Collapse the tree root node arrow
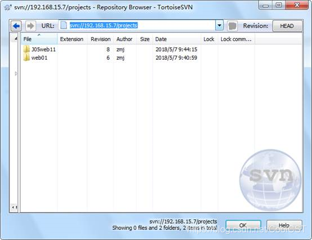Viewport: 312px width, 240px height. tap(16, 39)
